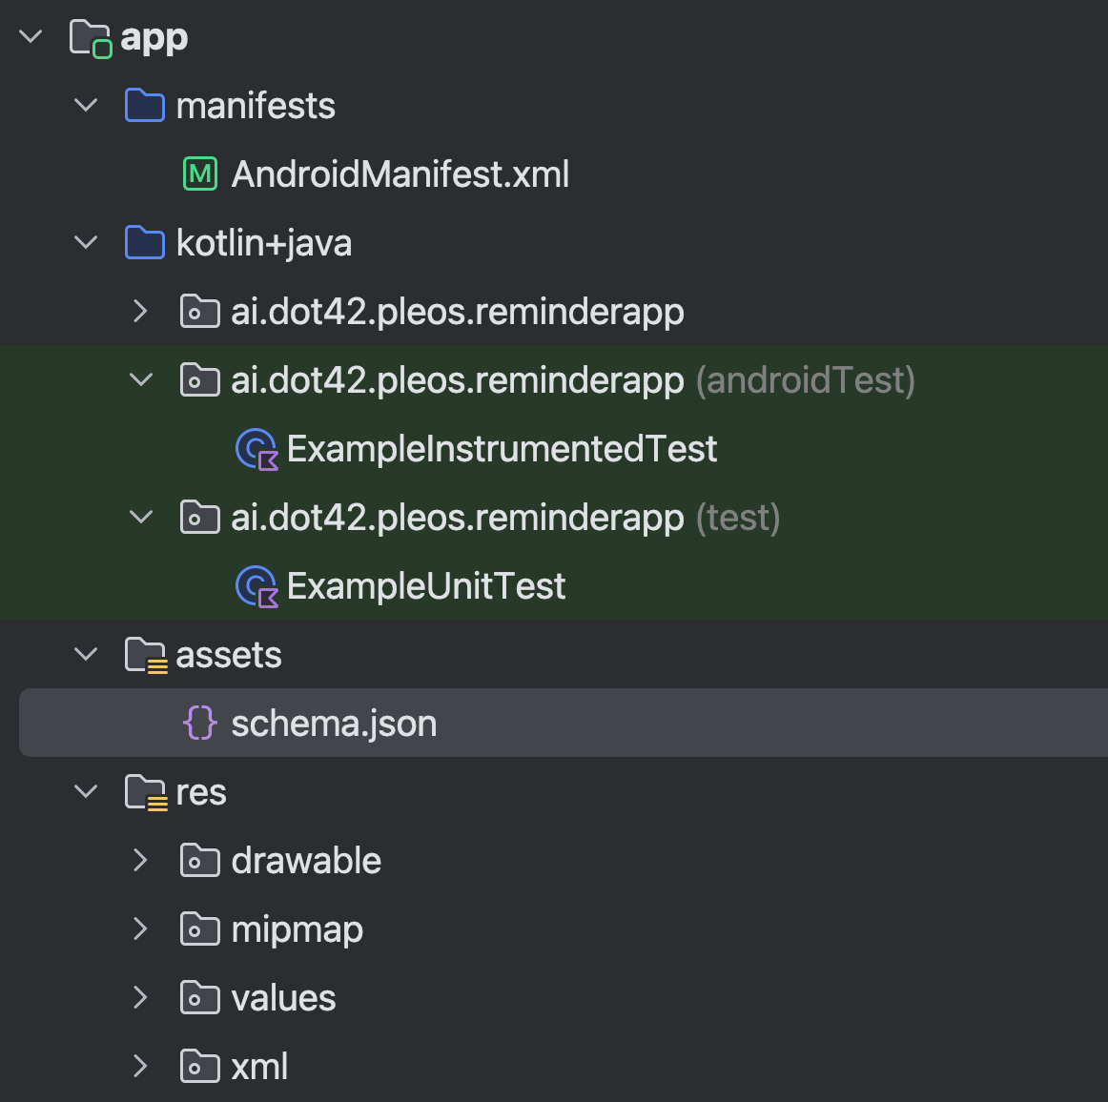Click the drawable package icon
Viewport: 1108px width, 1102px height.
coord(199,860)
